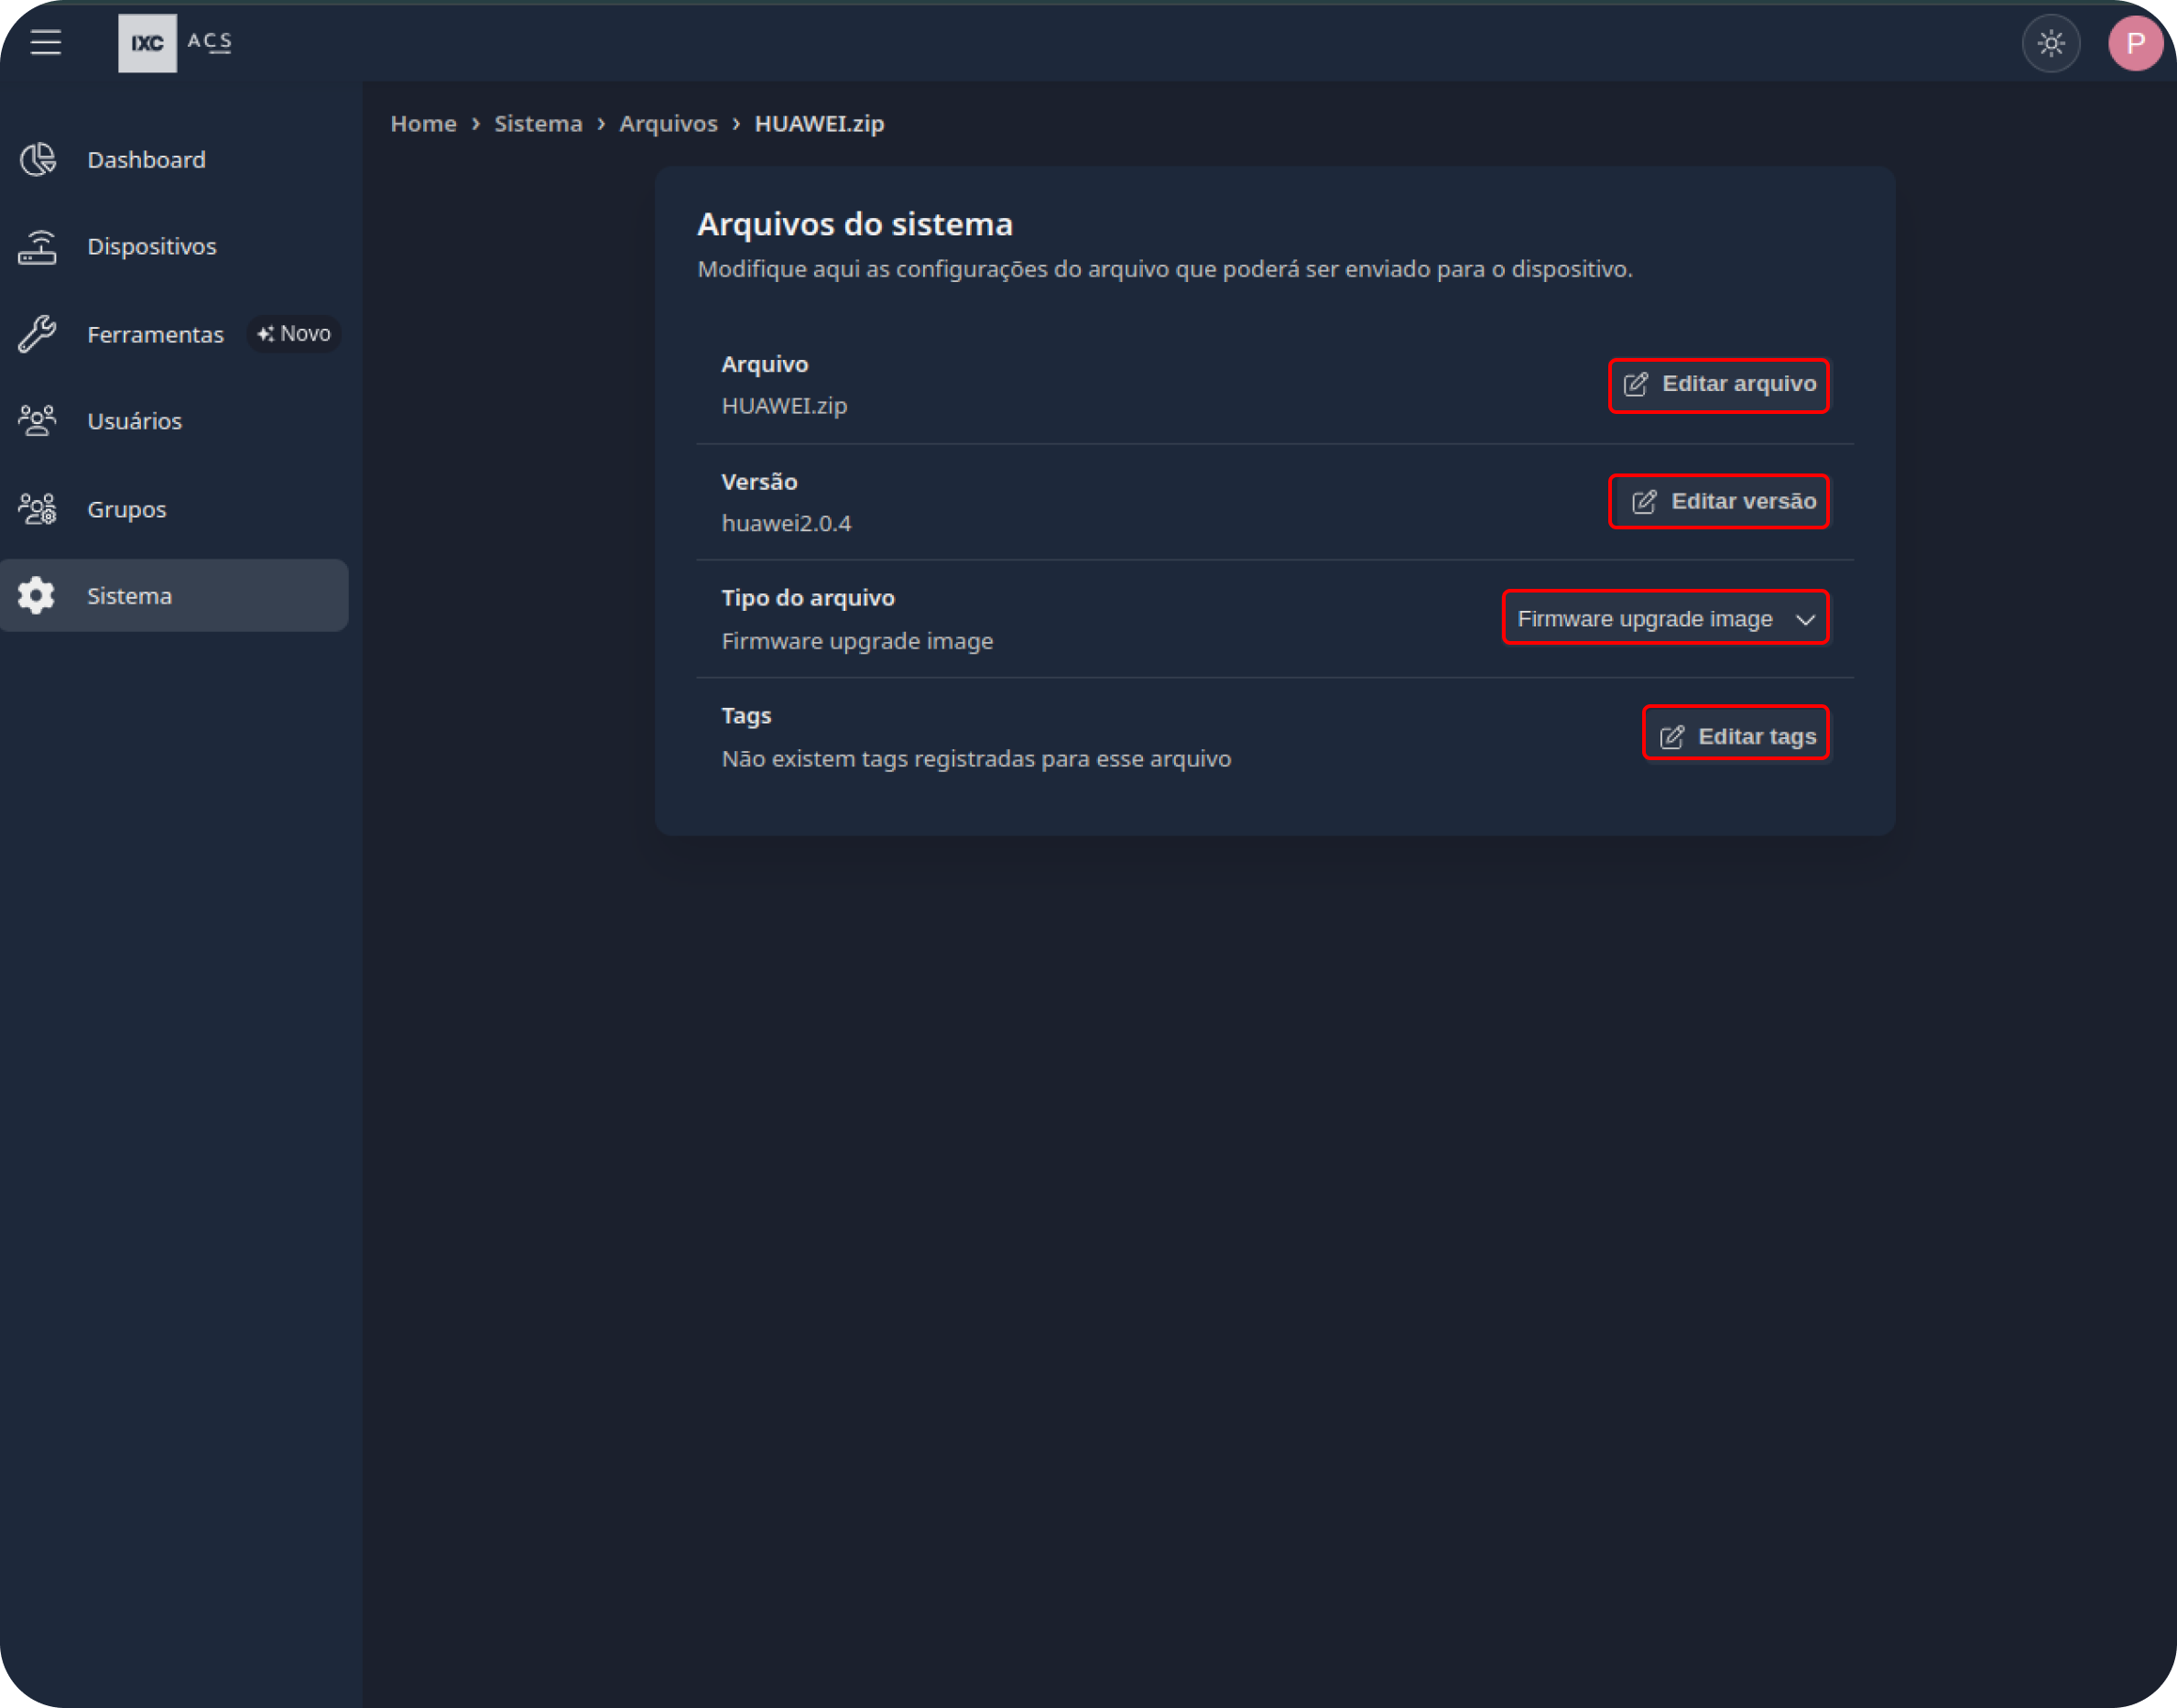Open Usuários in the sidebar
The width and height of the screenshot is (2177, 1708).
[174, 421]
